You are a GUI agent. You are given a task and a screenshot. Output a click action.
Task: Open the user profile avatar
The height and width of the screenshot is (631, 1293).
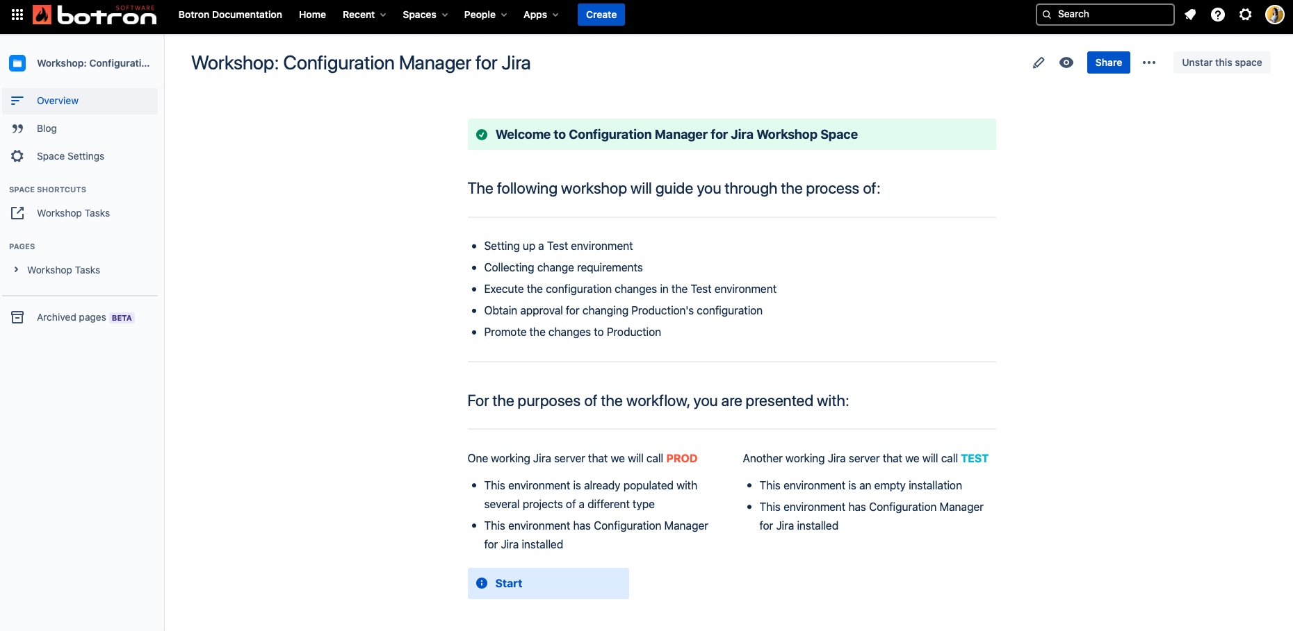tap(1275, 15)
